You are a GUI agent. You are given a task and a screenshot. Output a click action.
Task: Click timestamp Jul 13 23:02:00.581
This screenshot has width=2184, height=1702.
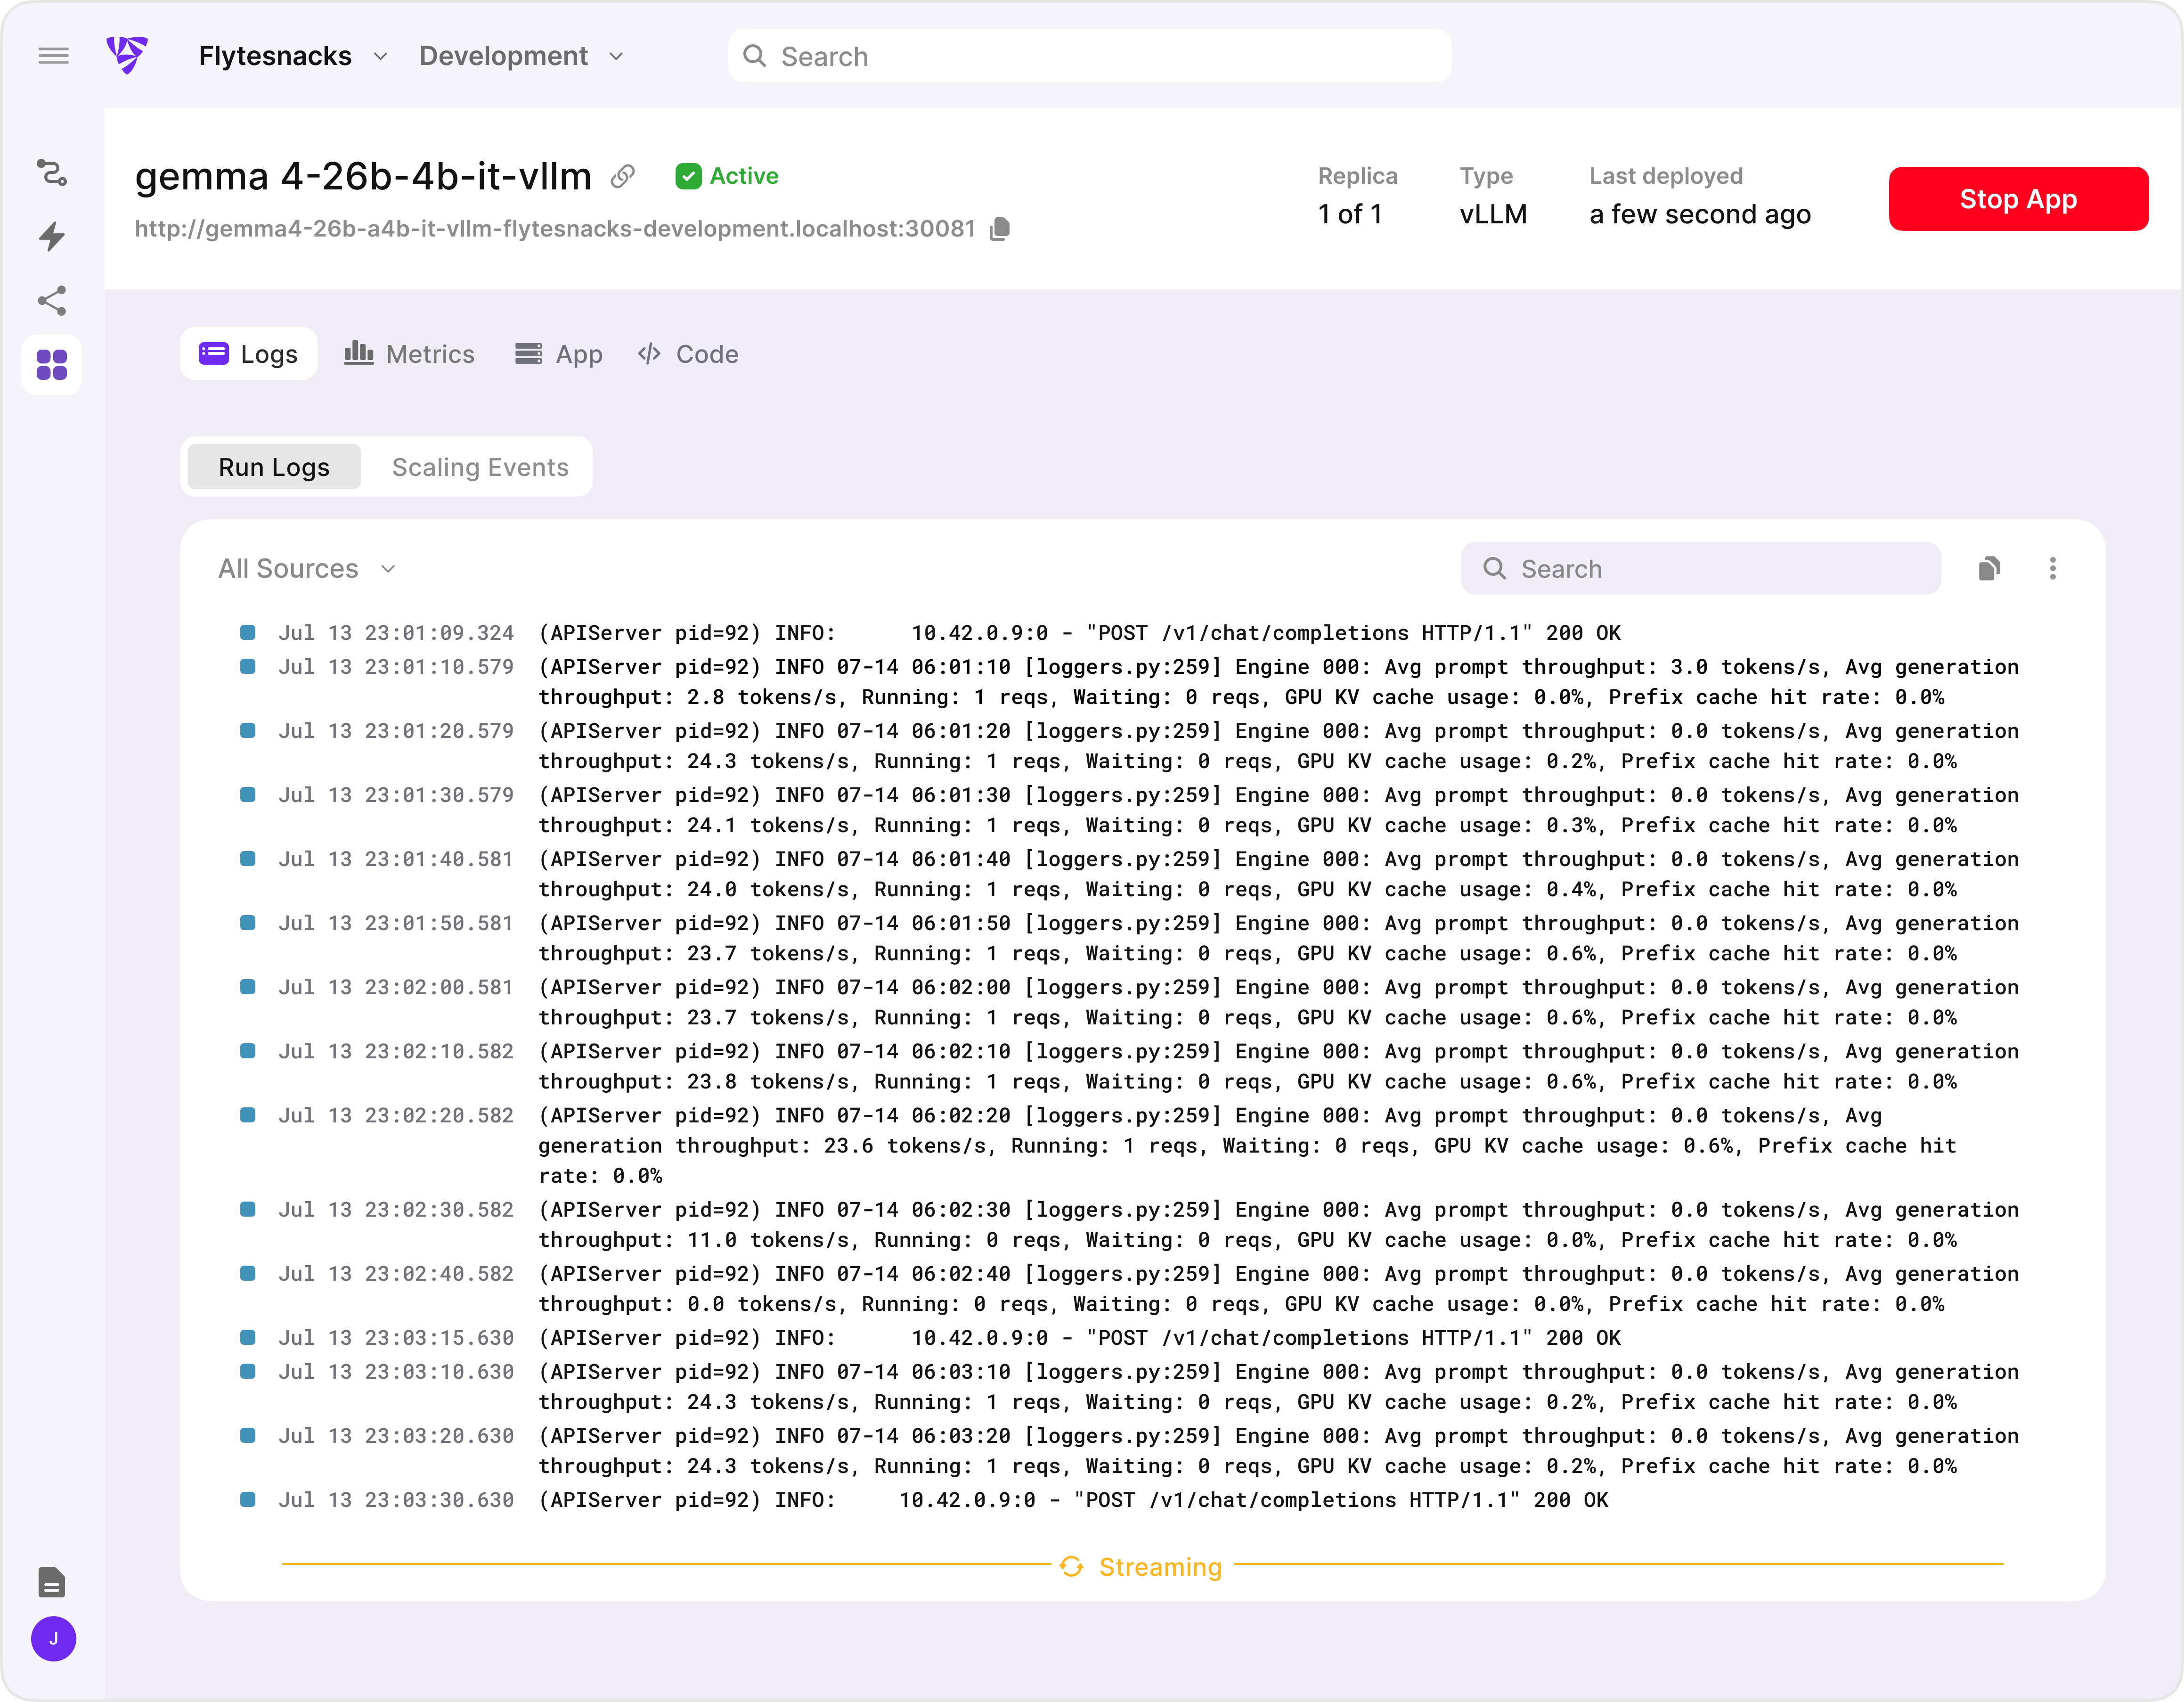(396, 987)
